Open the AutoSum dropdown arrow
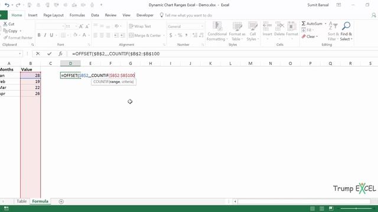378x212 pixels. coord(325,24)
